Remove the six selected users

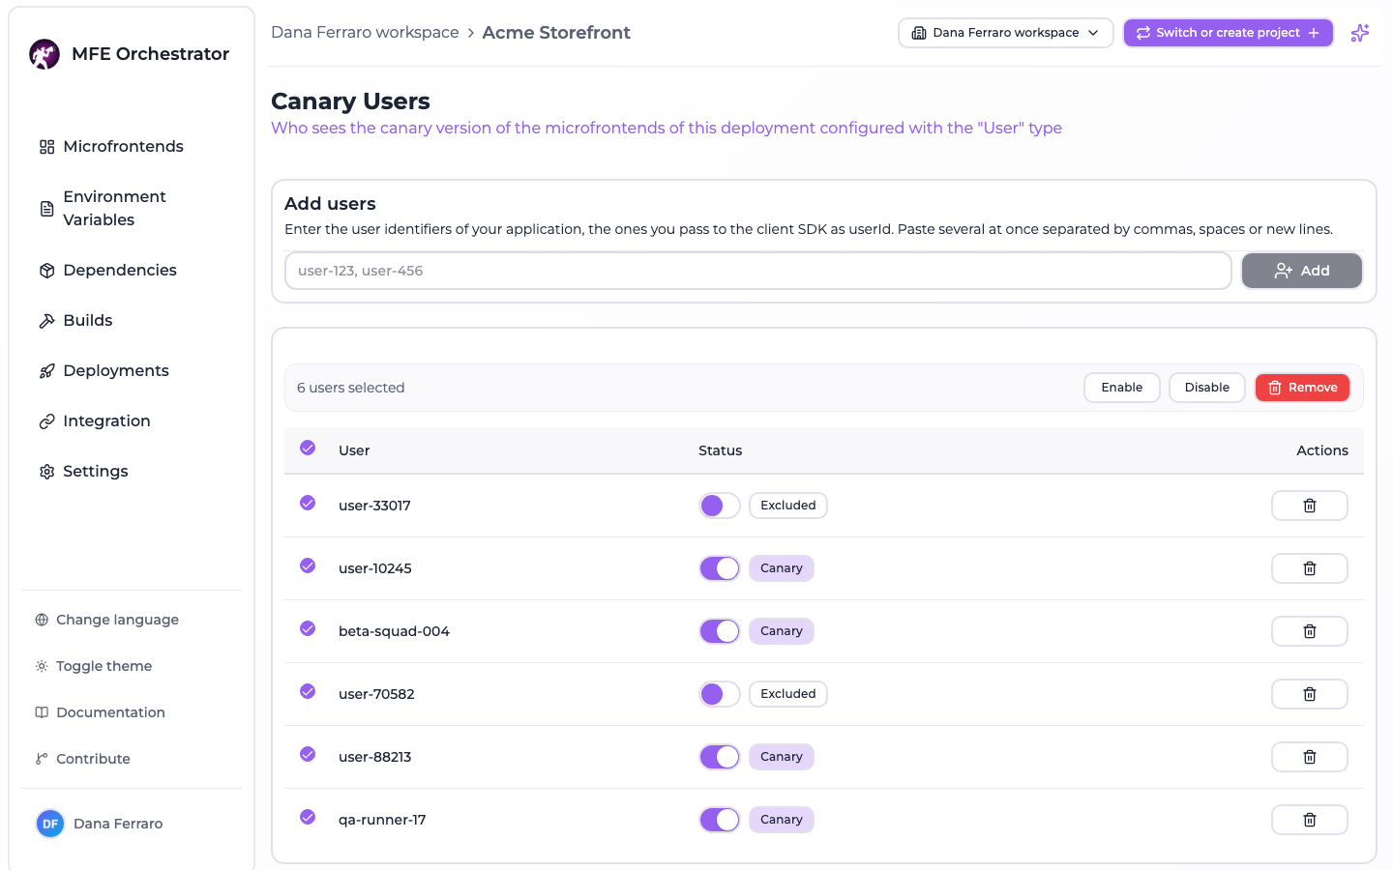(1303, 388)
